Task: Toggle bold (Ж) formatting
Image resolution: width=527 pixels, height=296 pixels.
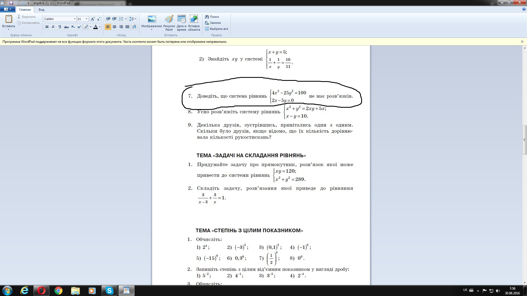Action: [47, 27]
